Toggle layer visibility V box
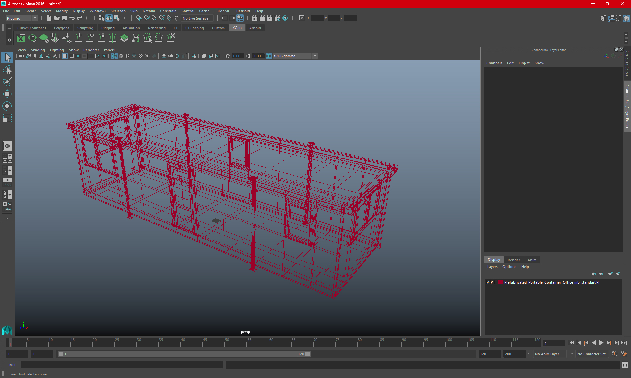The height and width of the screenshot is (378, 631). tap(488, 282)
